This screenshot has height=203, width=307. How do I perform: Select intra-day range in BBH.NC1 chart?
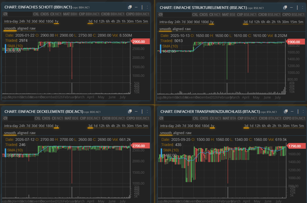pos(11,21)
